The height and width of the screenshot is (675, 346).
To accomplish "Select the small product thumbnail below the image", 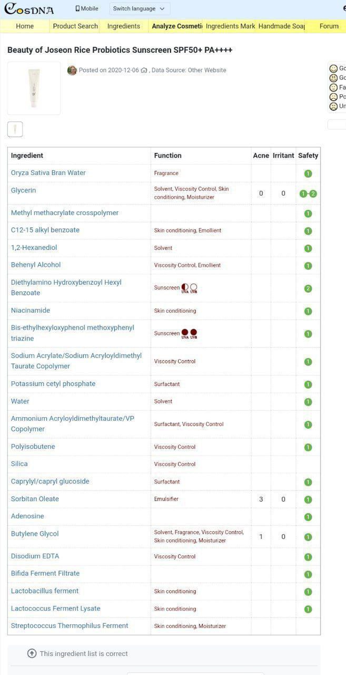I will pos(15,129).
